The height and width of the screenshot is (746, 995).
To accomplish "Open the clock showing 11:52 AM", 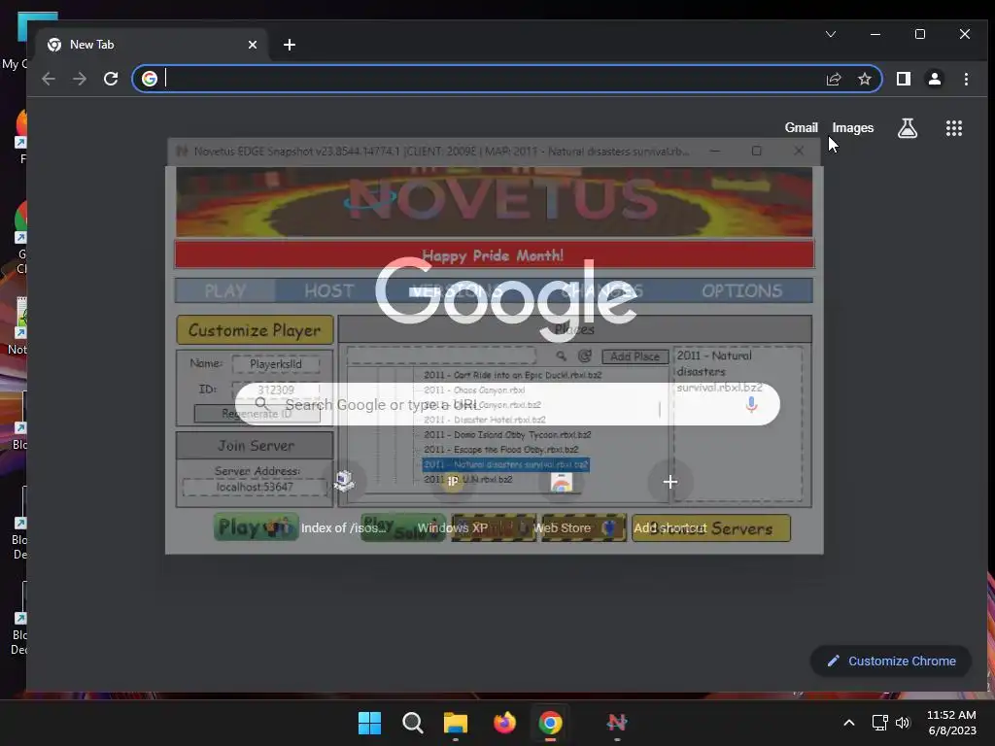I will 952,723.
